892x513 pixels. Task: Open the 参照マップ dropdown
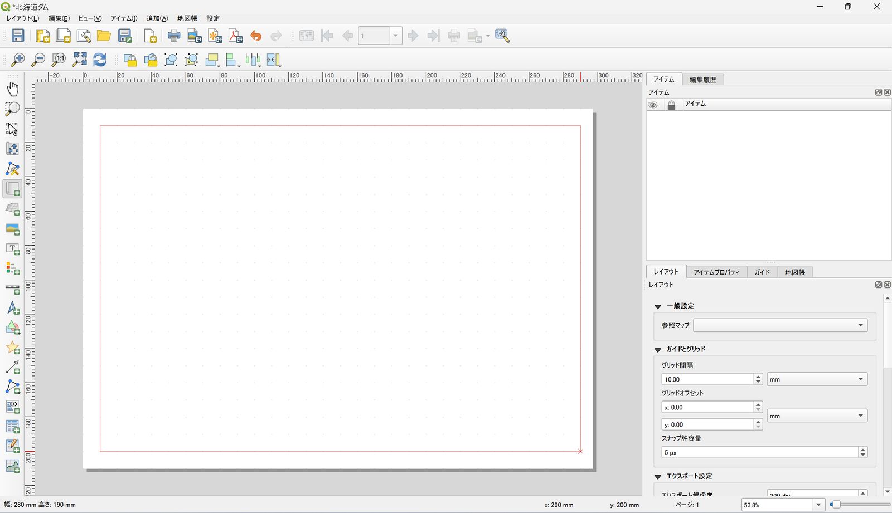point(780,325)
